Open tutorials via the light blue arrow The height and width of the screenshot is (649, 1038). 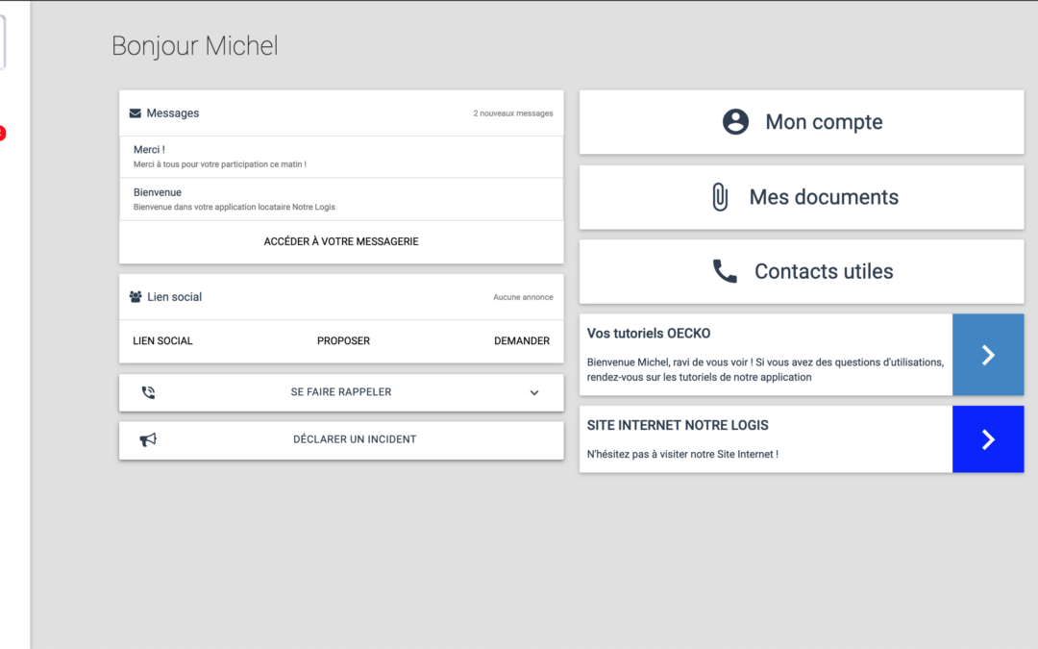point(988,355)
